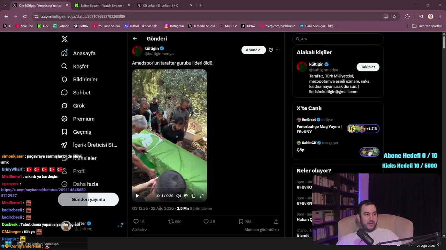Open kültigin's profile avatar on the post

pos(137,51)
